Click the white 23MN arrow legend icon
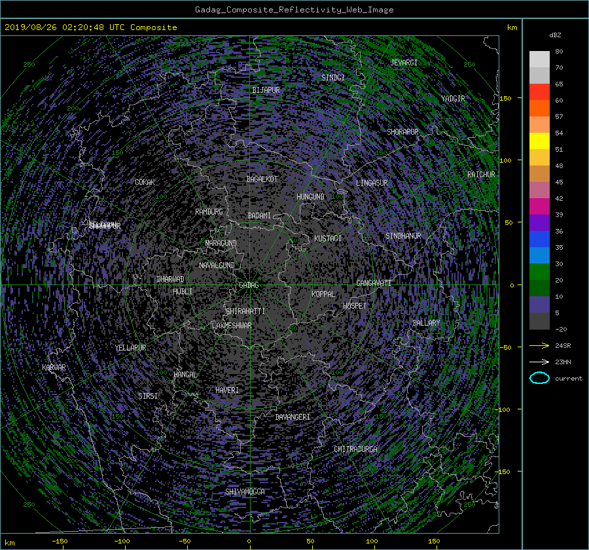 point(539,362)
